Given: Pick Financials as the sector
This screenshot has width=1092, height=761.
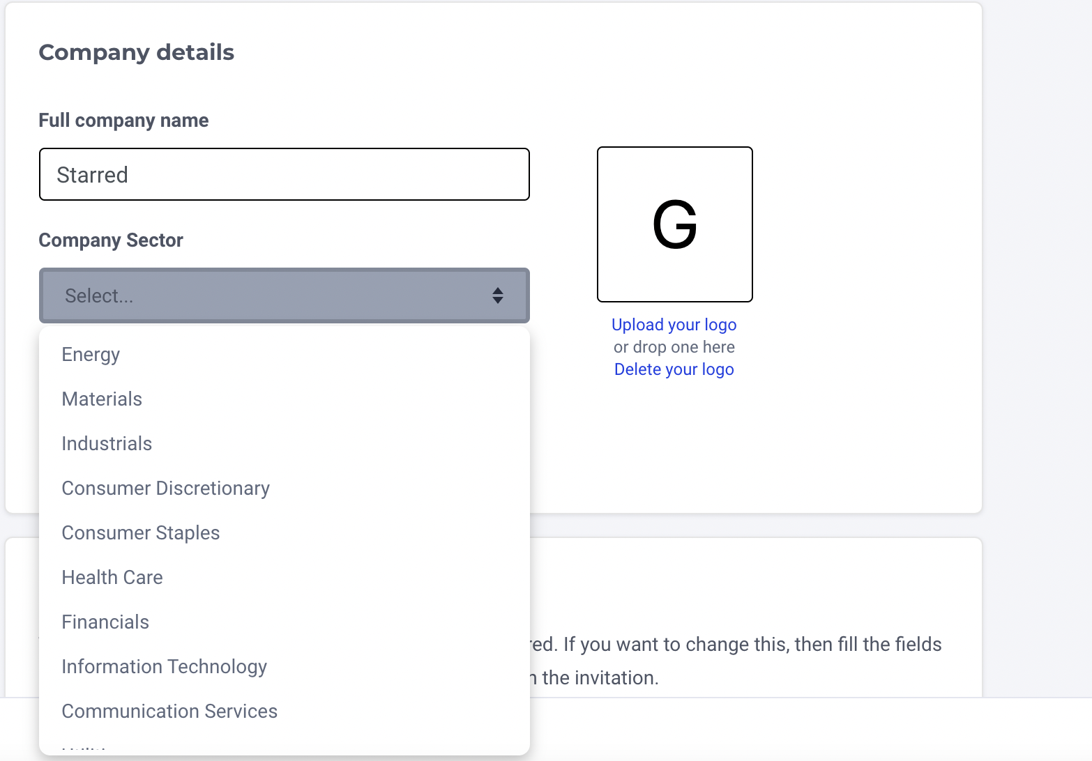Looking at the screenshot, I should coord(285,622).
